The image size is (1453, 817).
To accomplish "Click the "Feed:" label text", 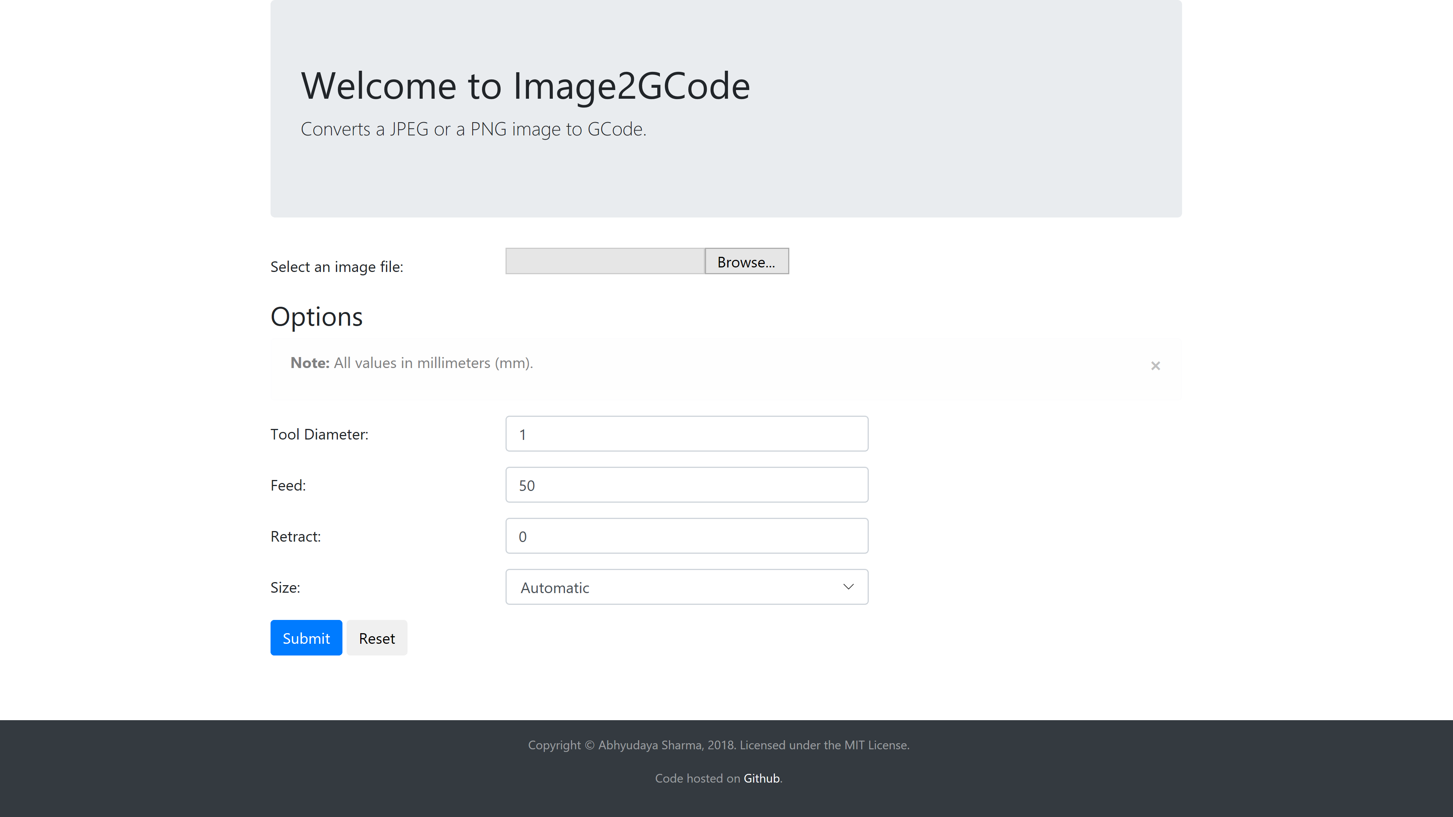I will [x=288, y=485].
